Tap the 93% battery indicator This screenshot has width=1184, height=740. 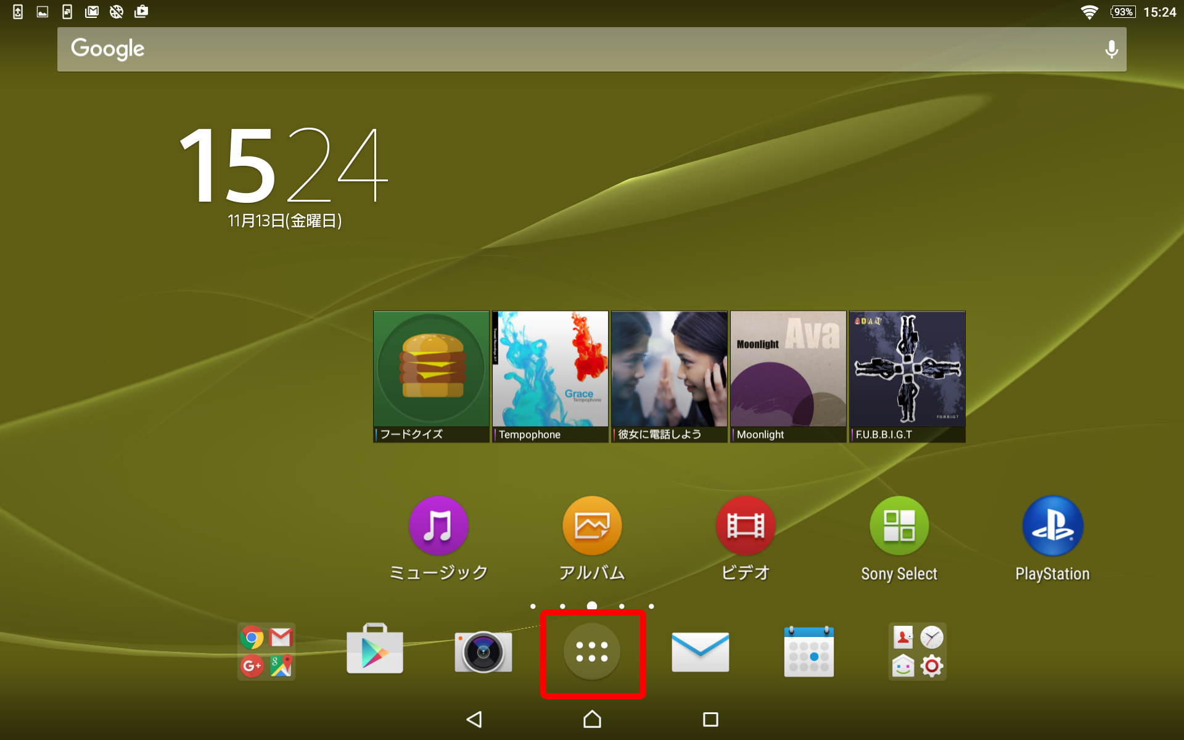1123,12
